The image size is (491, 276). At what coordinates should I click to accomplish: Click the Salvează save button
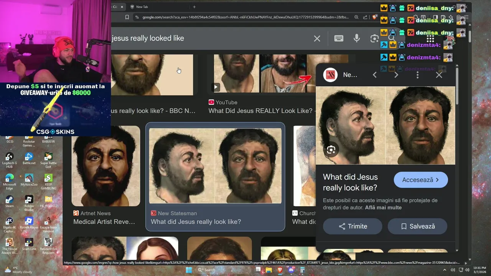point(417,226)
